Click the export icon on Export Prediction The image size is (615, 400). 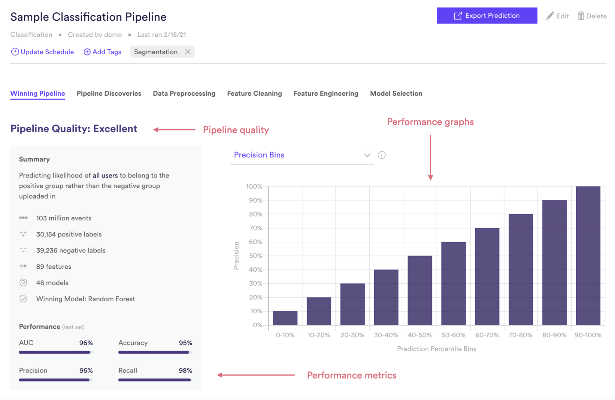[x=458, y=16]
